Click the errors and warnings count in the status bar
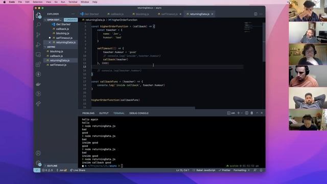 click(x=48, y=170)
